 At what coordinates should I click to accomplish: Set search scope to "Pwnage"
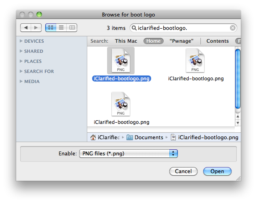tap(181, 41)
